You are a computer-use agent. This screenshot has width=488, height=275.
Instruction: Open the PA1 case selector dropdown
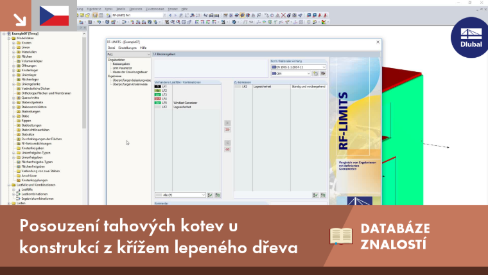(128, 54)
